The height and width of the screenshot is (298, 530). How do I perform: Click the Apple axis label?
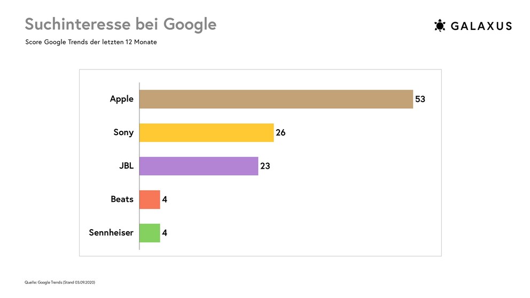(122, 99)
